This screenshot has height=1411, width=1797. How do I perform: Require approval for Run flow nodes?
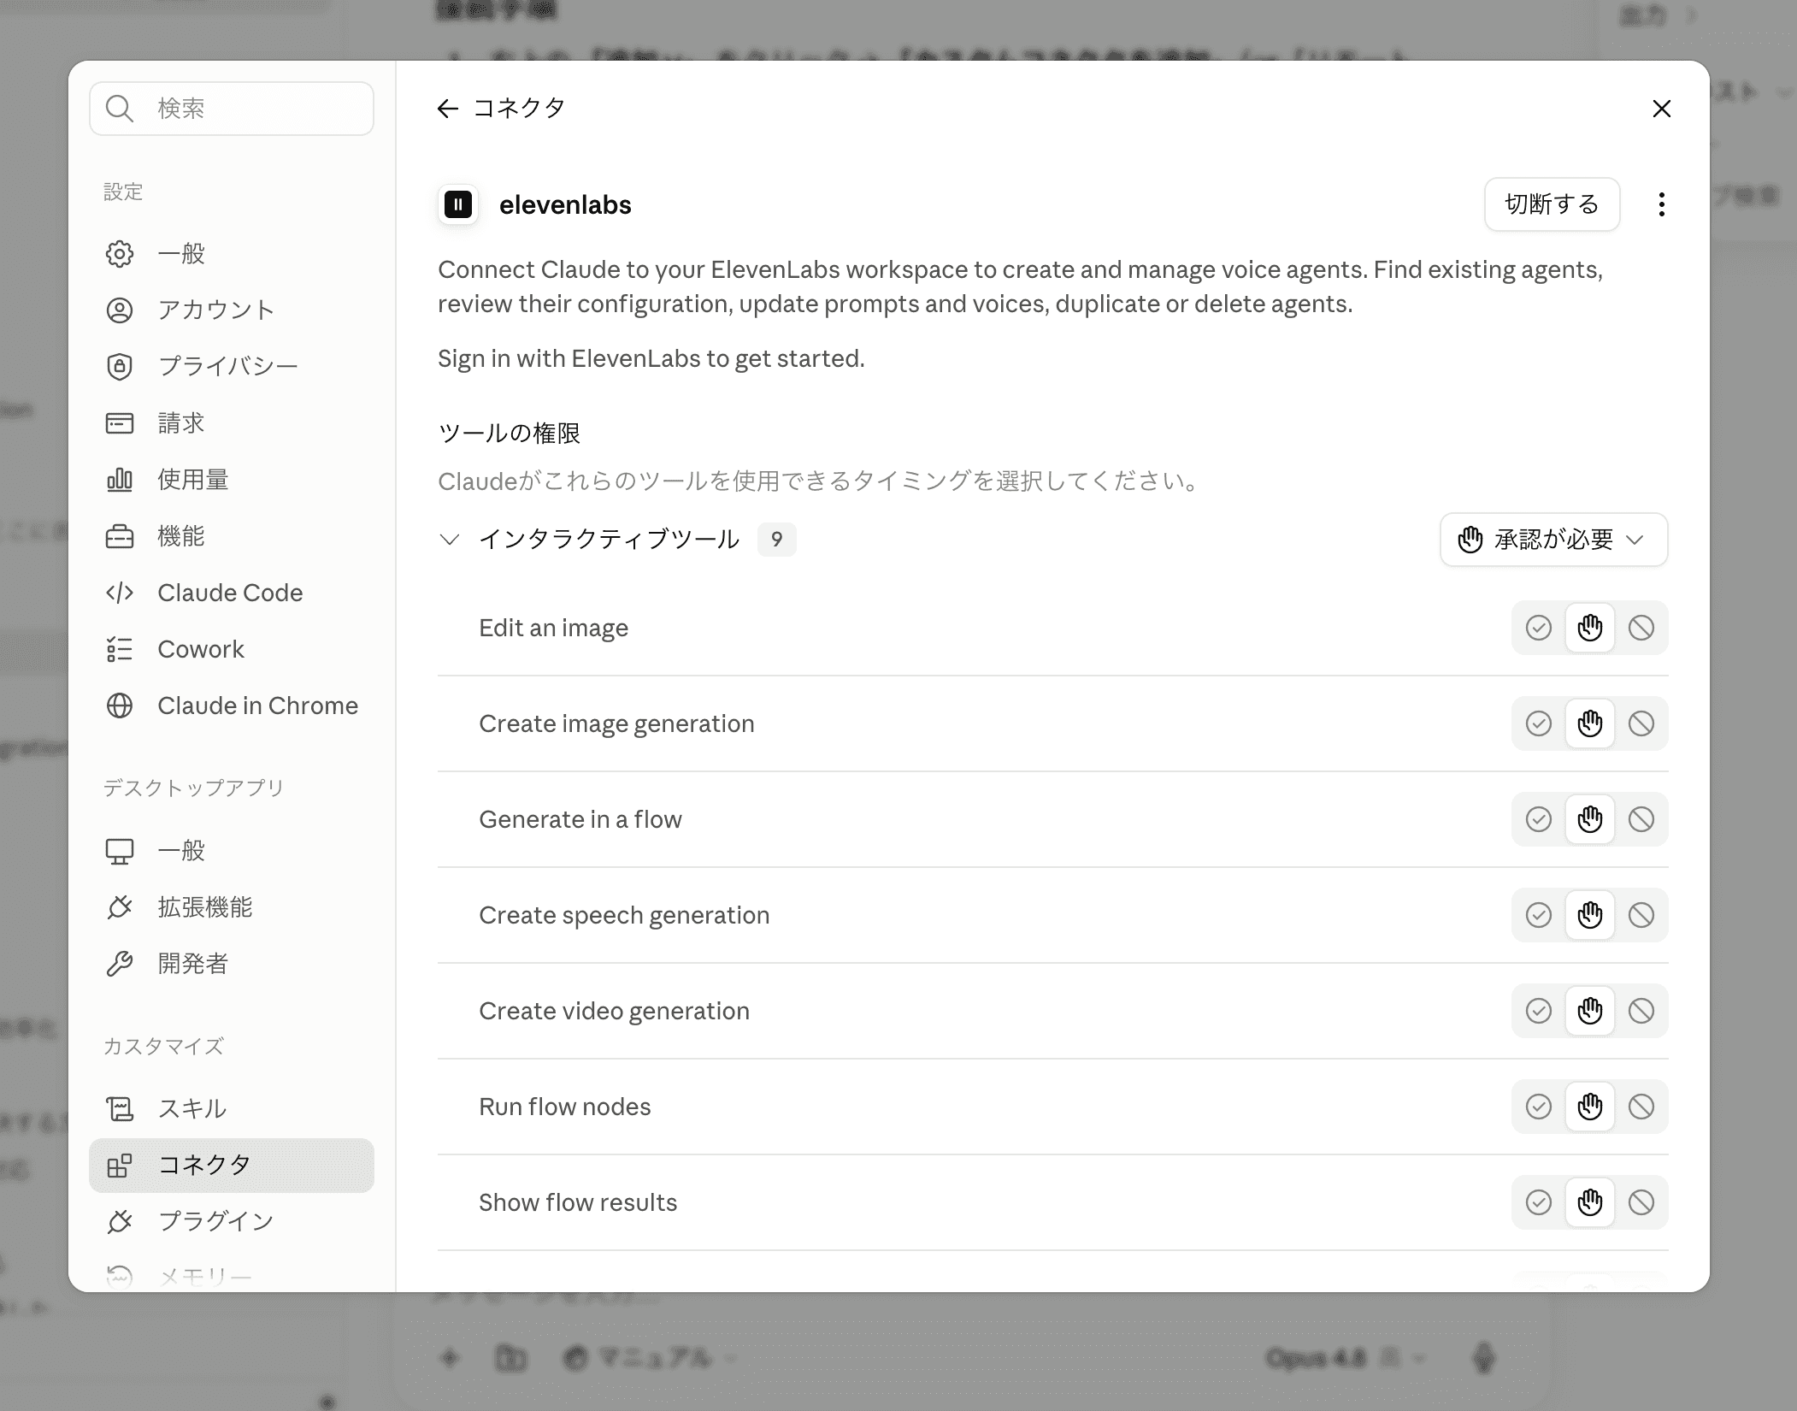click(1589, 1107)
